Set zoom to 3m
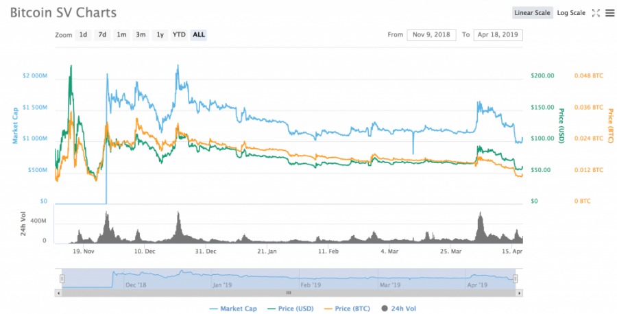This screenshot has width=617, height=314. [141, 35]
